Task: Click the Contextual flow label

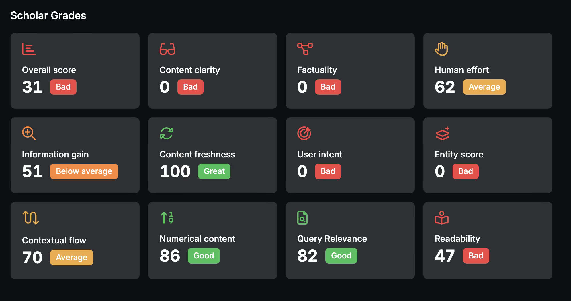Action: [54, 241]
